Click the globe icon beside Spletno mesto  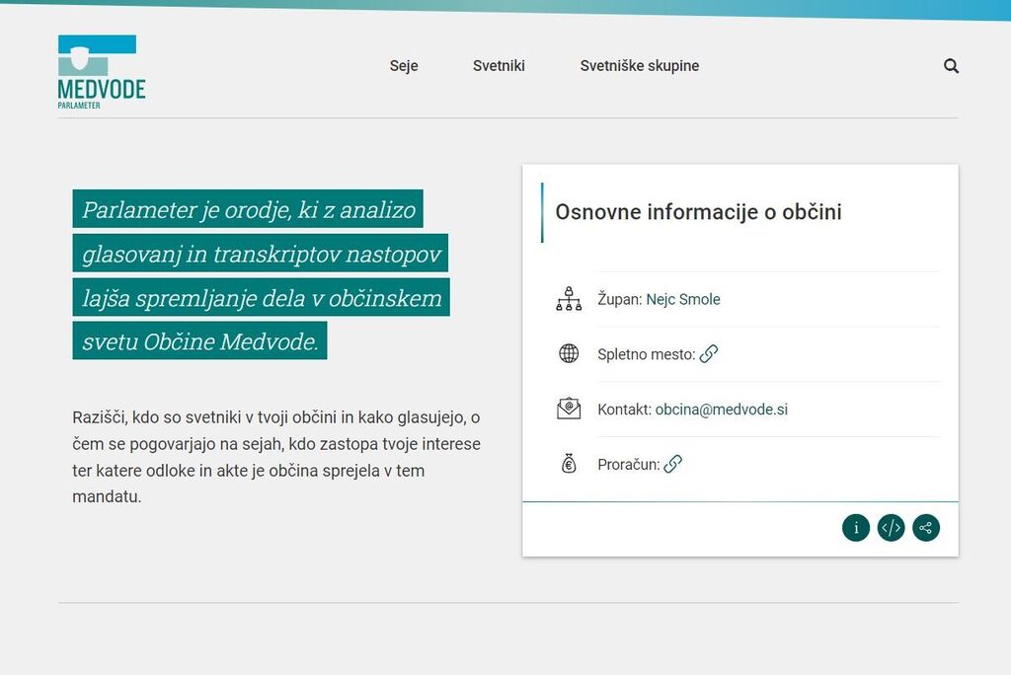click(569, 354)
